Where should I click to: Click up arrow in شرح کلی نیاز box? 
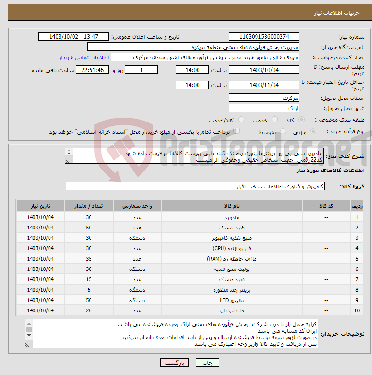(x=69, y=150)
